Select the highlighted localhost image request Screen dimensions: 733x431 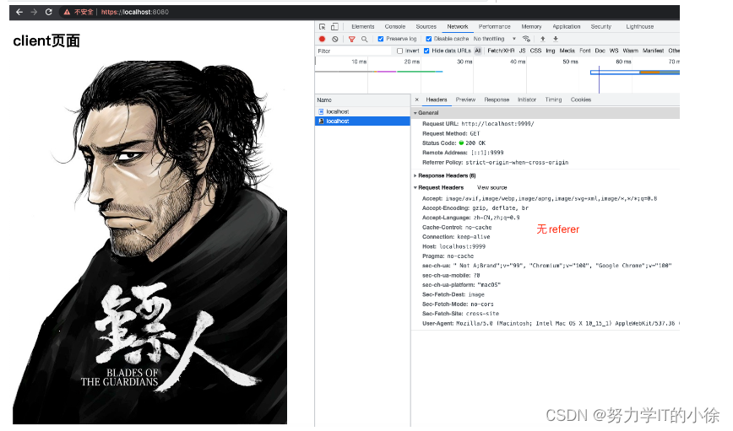tap(362, 121)
